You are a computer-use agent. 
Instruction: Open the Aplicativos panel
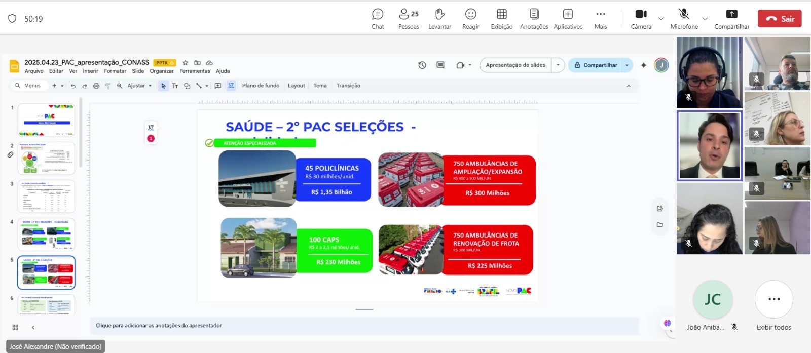tap(568, 19)
